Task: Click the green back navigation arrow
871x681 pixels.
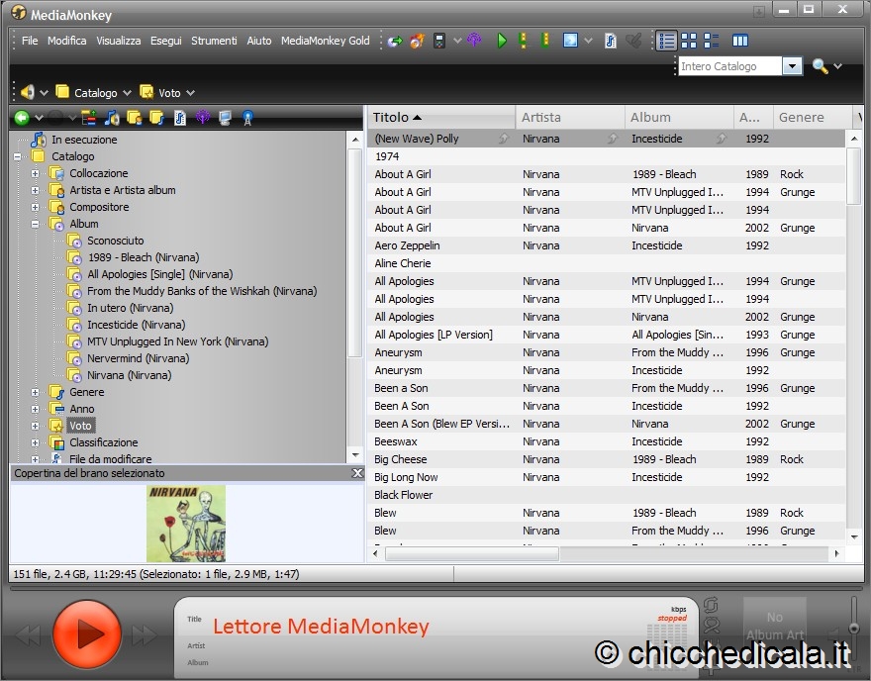Action: (x=22, y=118)
